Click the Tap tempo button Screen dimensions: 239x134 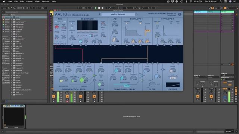(x=14, y=8)
